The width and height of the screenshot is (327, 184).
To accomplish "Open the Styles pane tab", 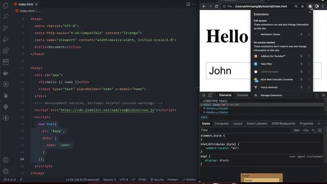I will [x=206, y=124].
